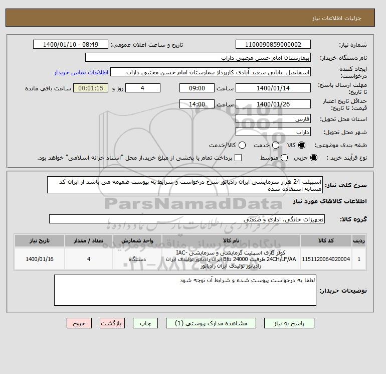Screen dimensions: 386x374
Task: Click the چاپ print button
Action: click(x=145, y=323)
